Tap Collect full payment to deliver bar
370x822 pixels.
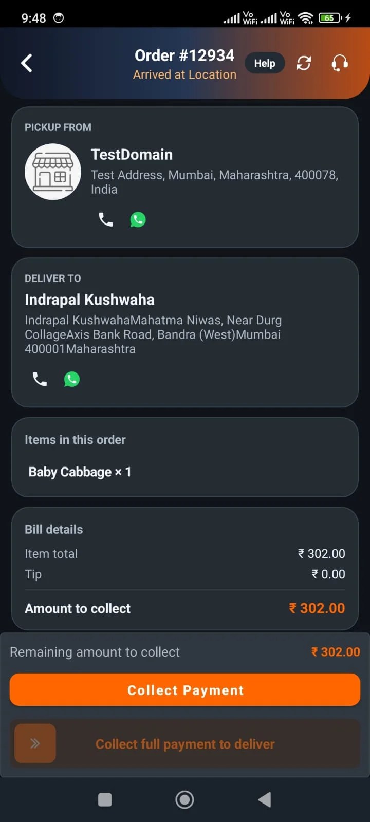pyautogui.click(x=185, y=743)
